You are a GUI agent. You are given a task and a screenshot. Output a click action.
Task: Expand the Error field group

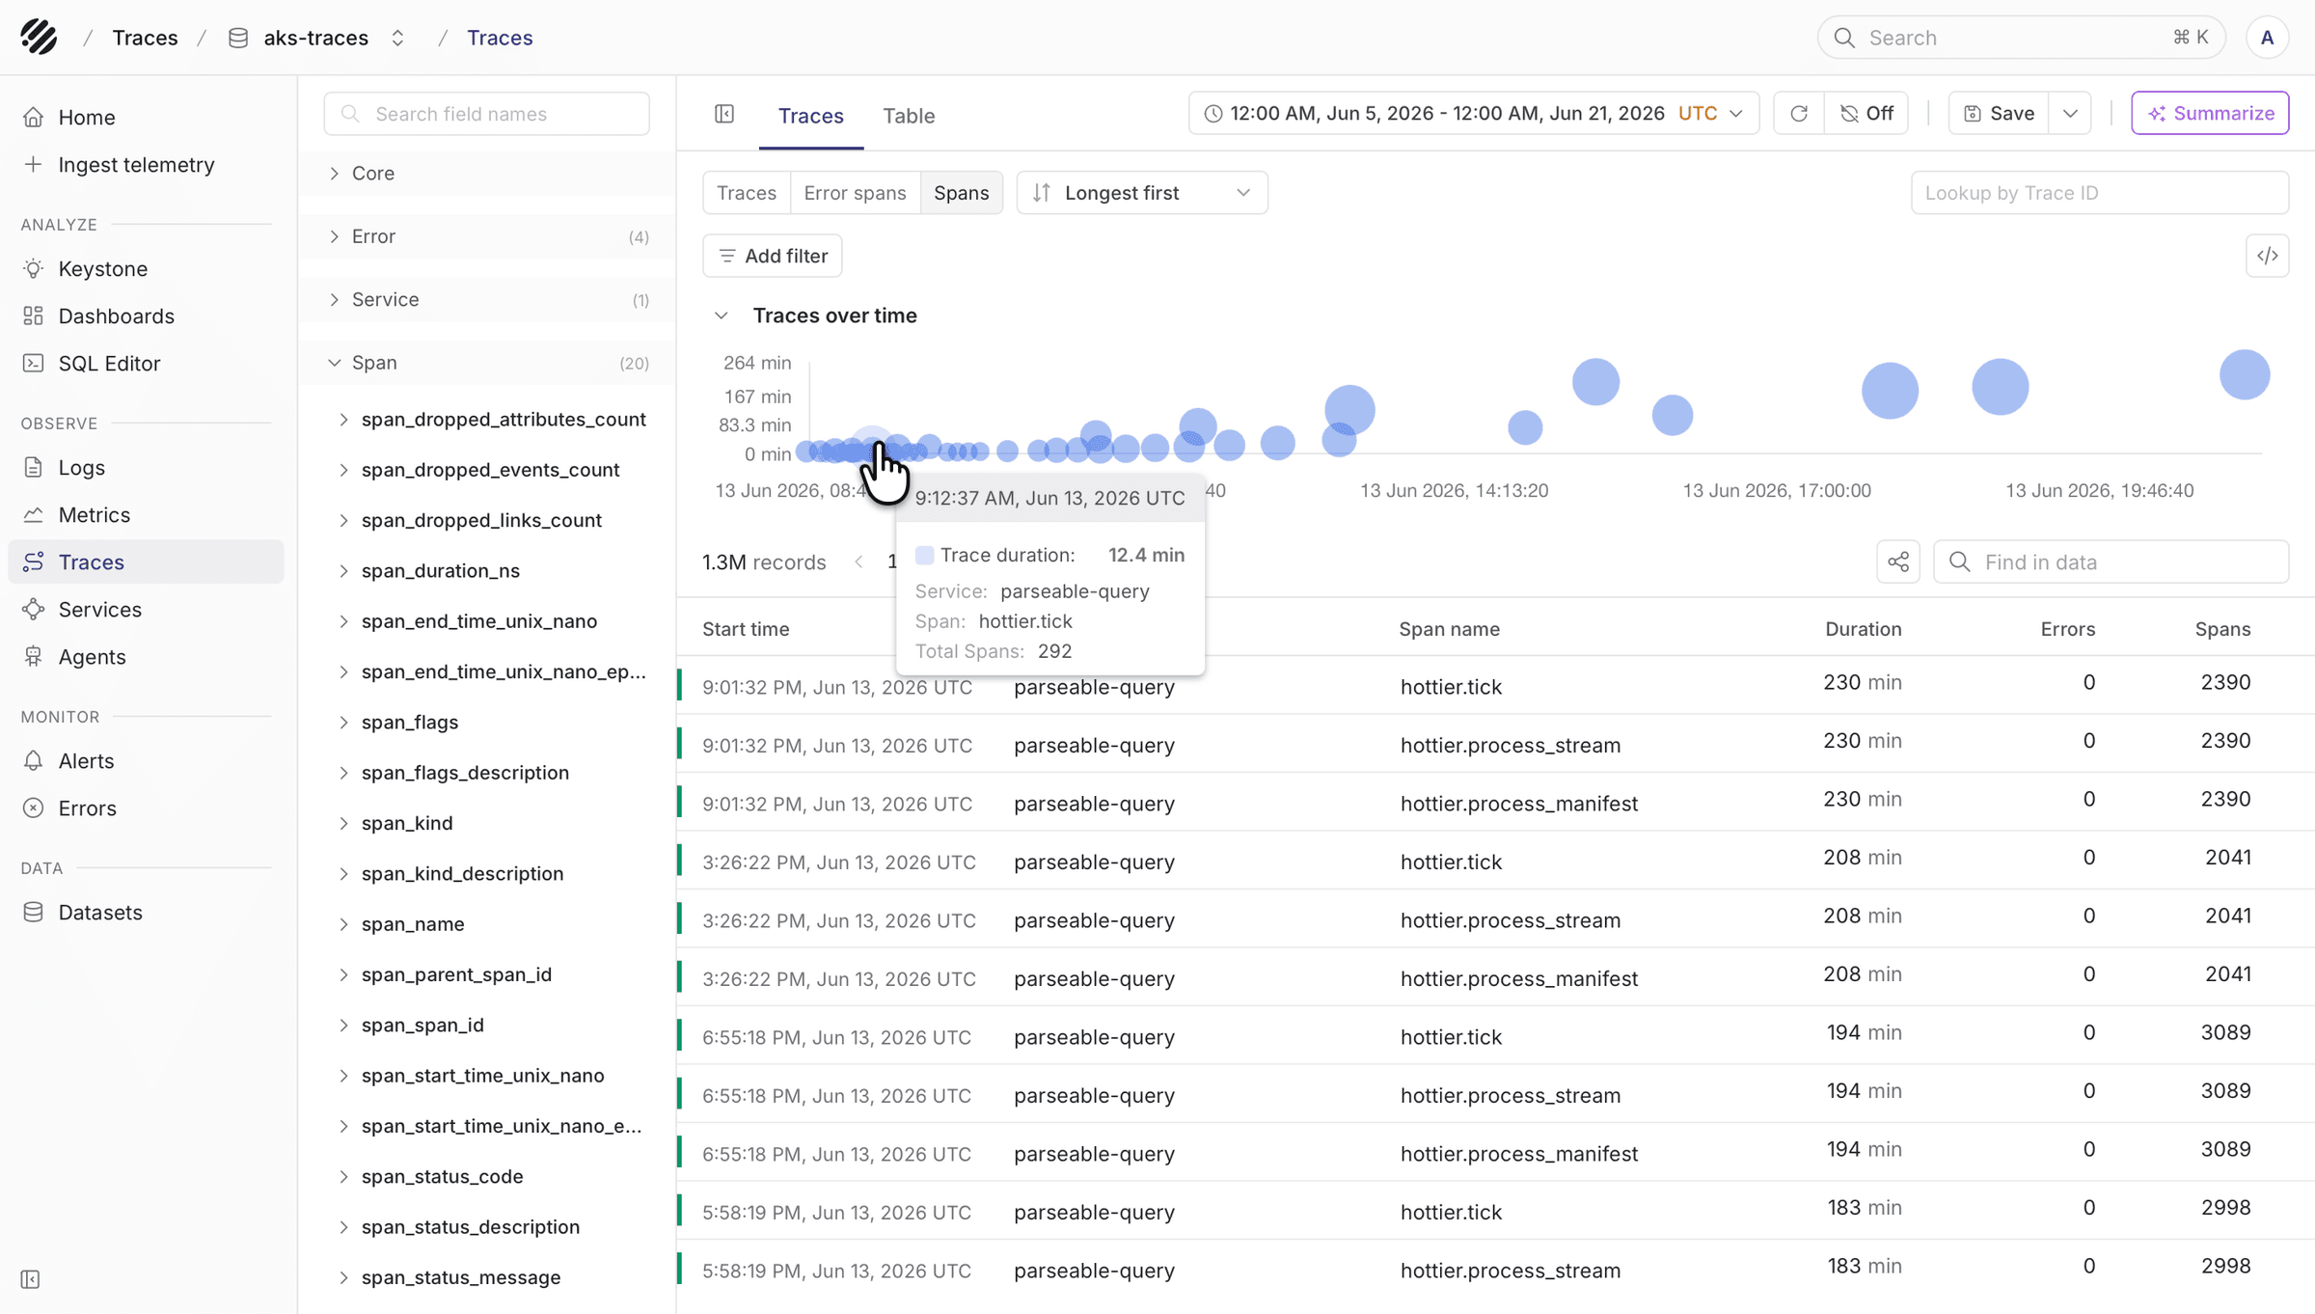487,236
